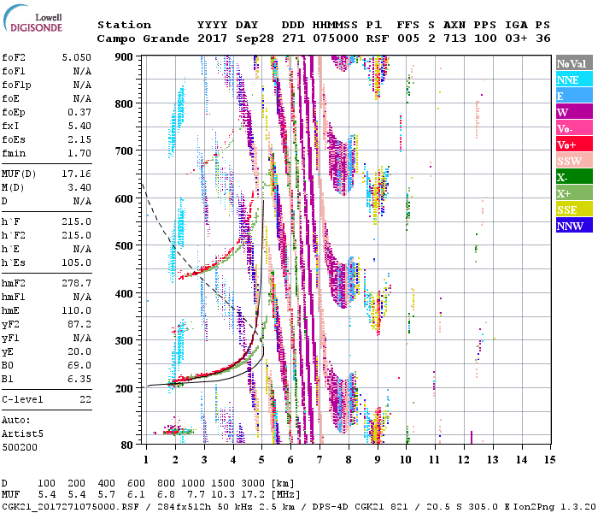Click the M(D) value 3.40
Screen dimensions: 598x513
(x=79, y=187)
